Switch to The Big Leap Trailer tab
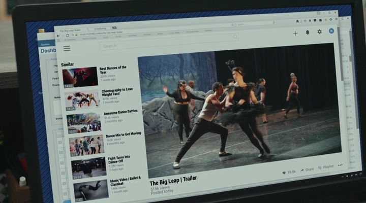 [x=71, y=30]
